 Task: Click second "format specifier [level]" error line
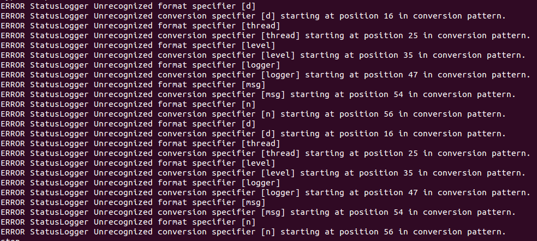[x=138, y=163]
